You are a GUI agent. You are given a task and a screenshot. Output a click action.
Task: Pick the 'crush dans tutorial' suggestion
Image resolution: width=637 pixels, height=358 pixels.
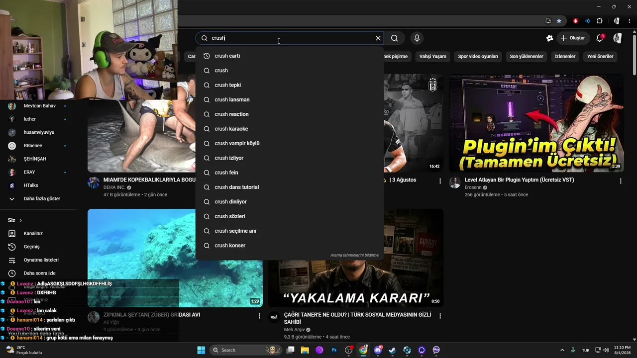click(290, 187)
